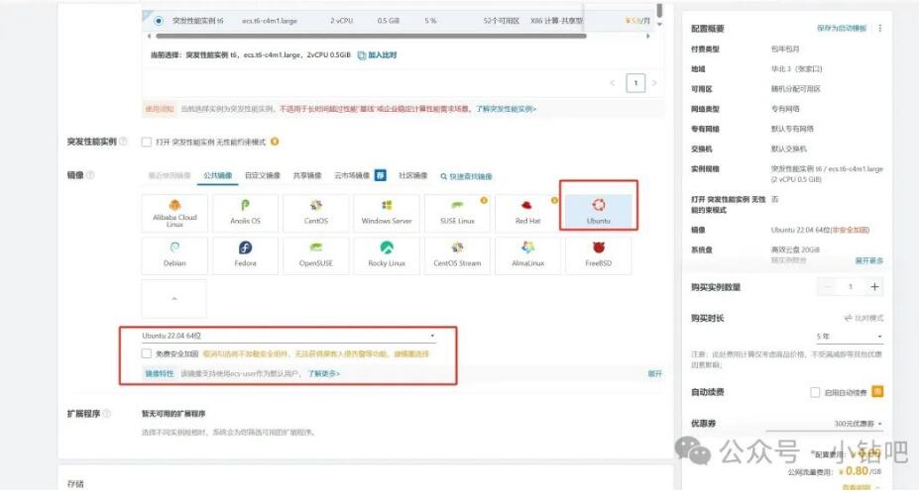Choose the OpenSUSE image
This screenshot has width=919, height=494.
[316, 255]
